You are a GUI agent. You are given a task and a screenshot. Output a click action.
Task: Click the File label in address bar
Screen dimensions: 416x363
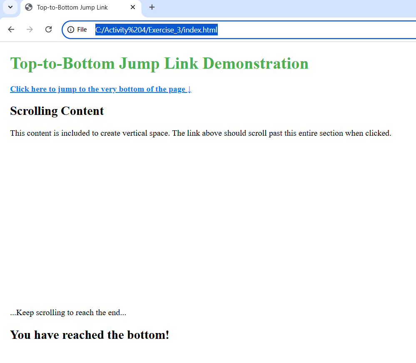pyautogui.click(x=82, y=30)
